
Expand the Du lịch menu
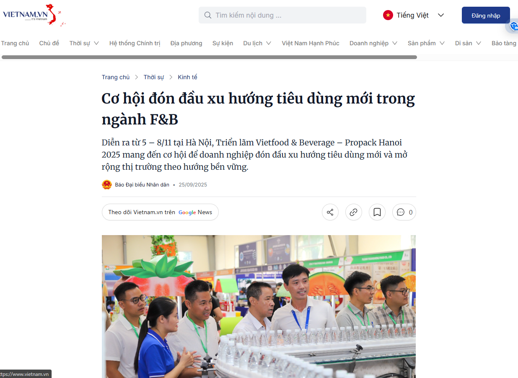(268, 43)
